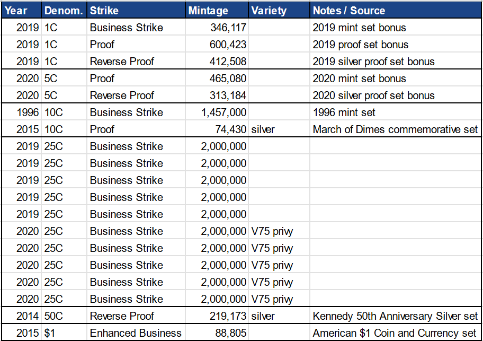Click the Strike header cell

click(x=137, y=11)
